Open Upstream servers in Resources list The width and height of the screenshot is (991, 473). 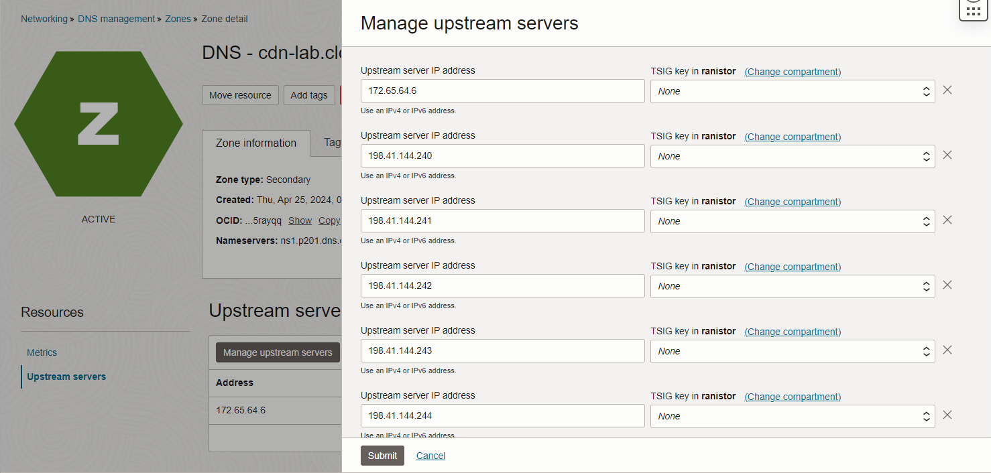pyautogui.click(x=66, y=377)
